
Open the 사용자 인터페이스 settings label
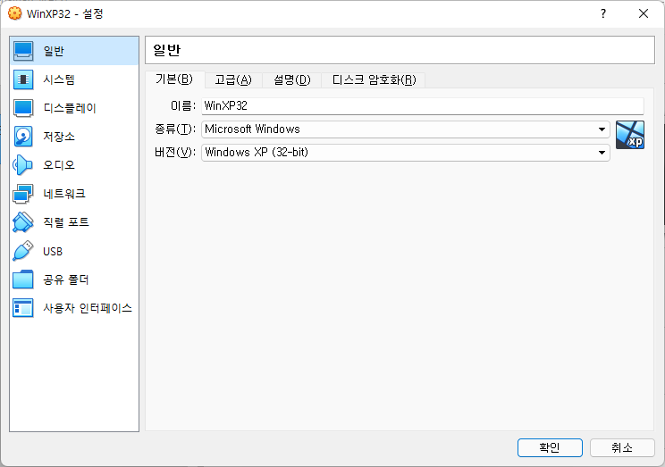(88, 308)
